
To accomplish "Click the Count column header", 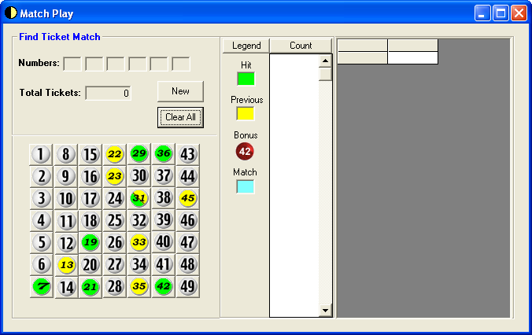I will 301,46.
